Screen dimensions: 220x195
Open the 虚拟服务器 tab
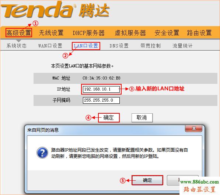pyautogui.click(x=130, y=33)
